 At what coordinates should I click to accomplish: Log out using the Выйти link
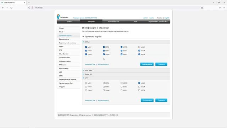[x=152, y=18]
